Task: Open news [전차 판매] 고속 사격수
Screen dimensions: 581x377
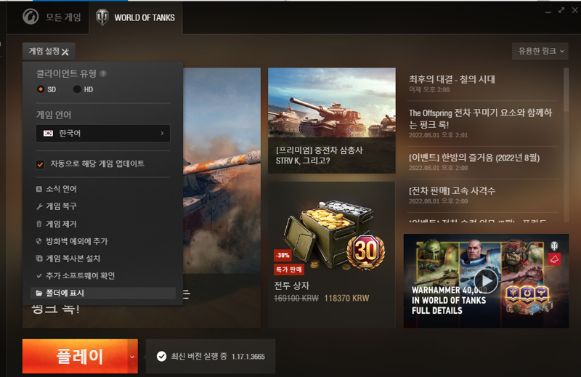Action: coord(452,191)
